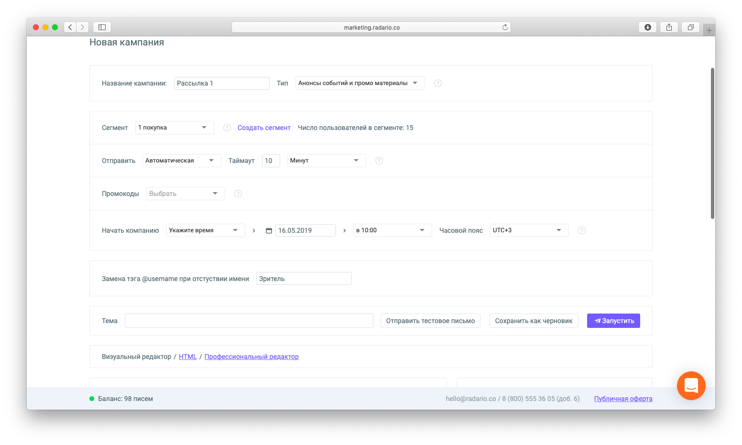Image resolution: width=742 pixels, height=445 pixels.
Task: Click the green balance status dot
Action: coord(92,399)
